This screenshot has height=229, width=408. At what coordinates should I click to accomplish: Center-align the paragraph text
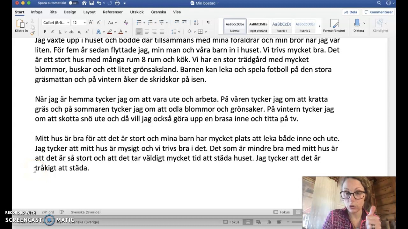(x=147, y=32)
